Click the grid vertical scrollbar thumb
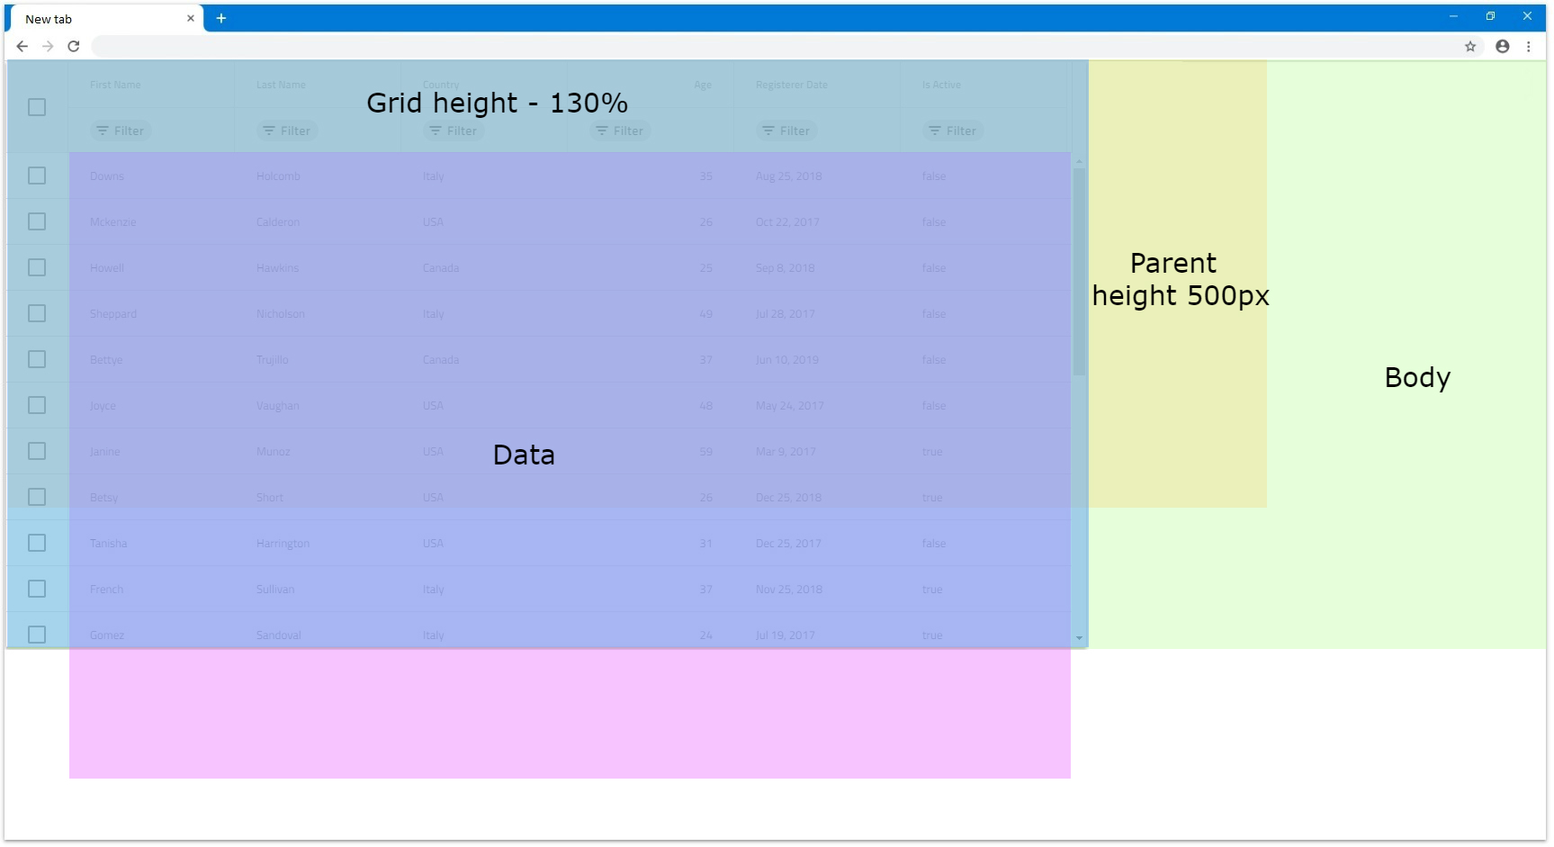The height and width of the screenshot is (847, 1554). click(x=1079, y=270)
